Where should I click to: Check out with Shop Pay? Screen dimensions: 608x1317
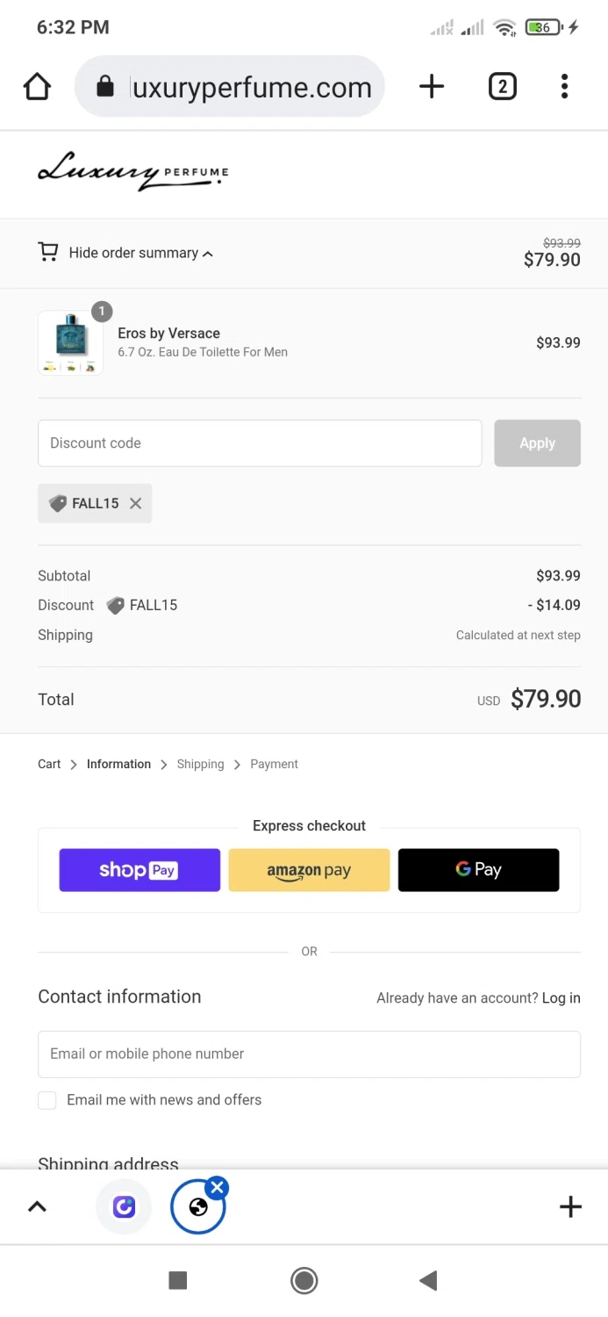click(x=139, y=870)
